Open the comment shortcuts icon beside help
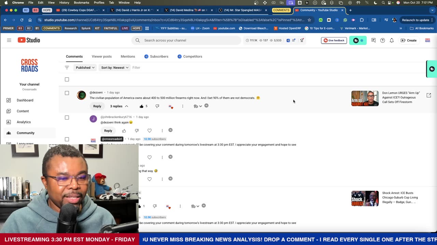The image size is (437, 245). pyautogui.click(x=373, y=40)
